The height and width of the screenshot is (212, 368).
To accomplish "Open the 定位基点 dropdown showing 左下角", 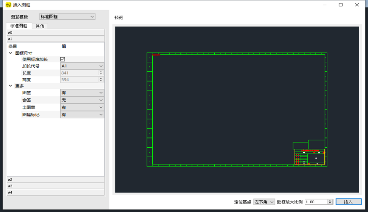I will tap(264, 202).
